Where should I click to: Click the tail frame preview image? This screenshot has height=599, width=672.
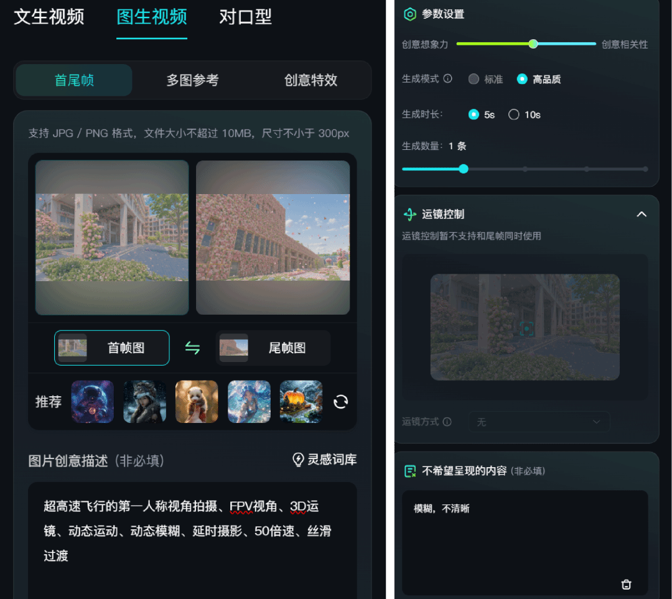point(273,238)
